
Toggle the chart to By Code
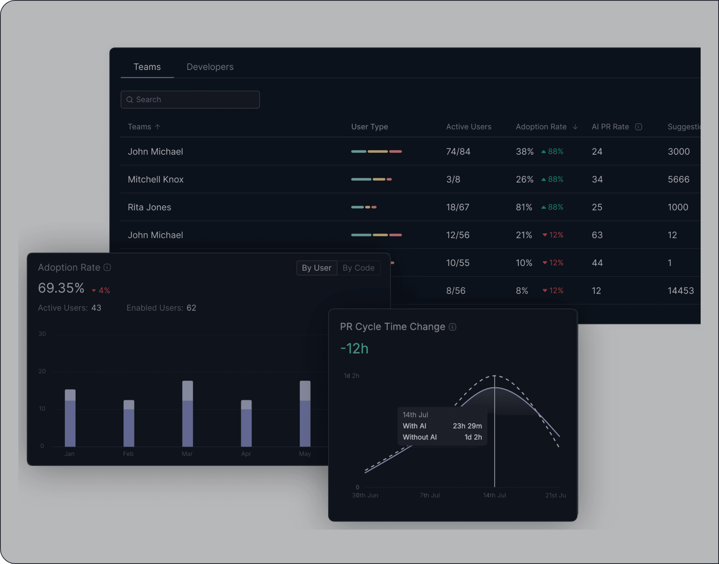coord(358,268)
